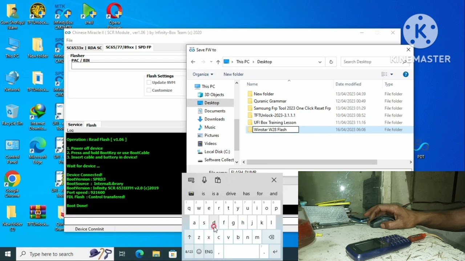This screenshot has width=465, height=261.
Task: Select Internet Download Manager desktop icon
Action: coord(37,117)
